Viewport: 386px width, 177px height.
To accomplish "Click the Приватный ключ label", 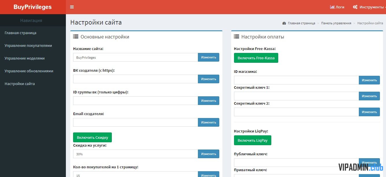I will click(x=250, y=170).
